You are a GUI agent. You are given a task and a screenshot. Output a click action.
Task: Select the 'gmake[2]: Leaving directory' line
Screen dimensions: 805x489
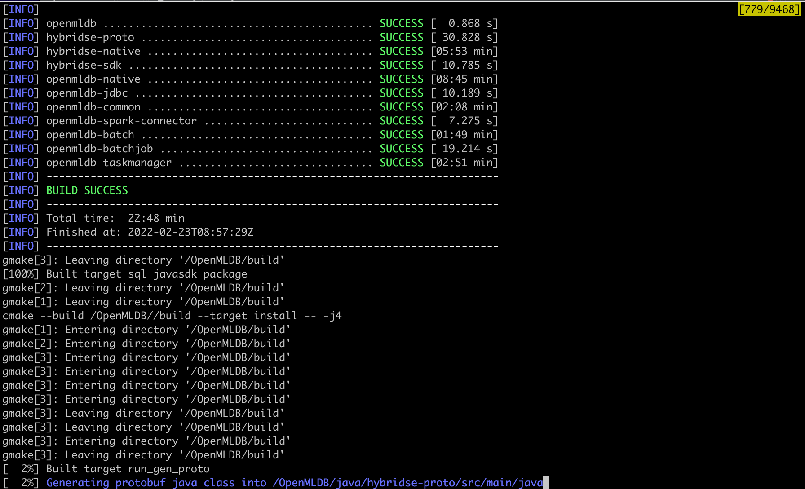[143, 288]
